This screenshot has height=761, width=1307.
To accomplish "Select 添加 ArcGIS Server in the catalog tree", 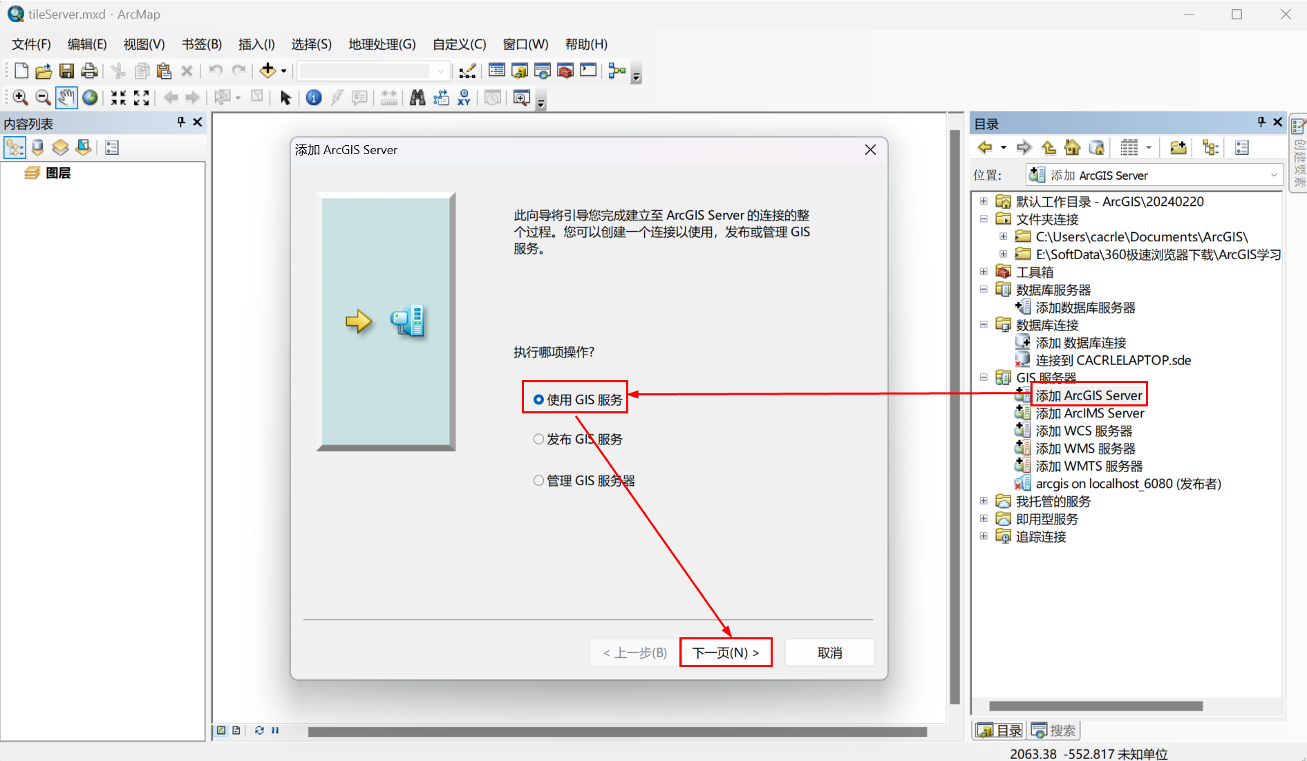I will [1089, 395].
